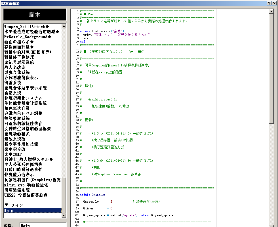This screenshot has width=278, height=227.
Task: Select the Main script entry
Action: 33,211
